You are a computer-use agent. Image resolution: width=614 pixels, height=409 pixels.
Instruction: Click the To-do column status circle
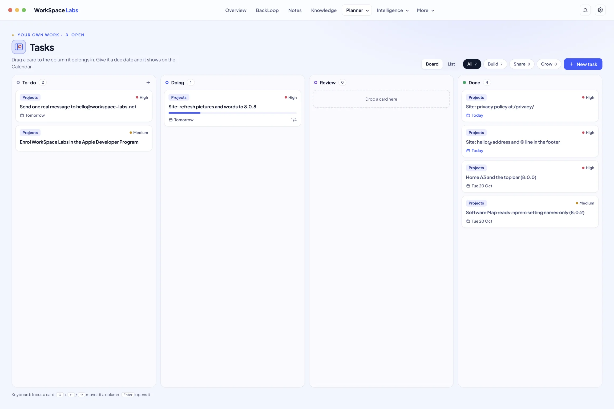pos(18,83)
